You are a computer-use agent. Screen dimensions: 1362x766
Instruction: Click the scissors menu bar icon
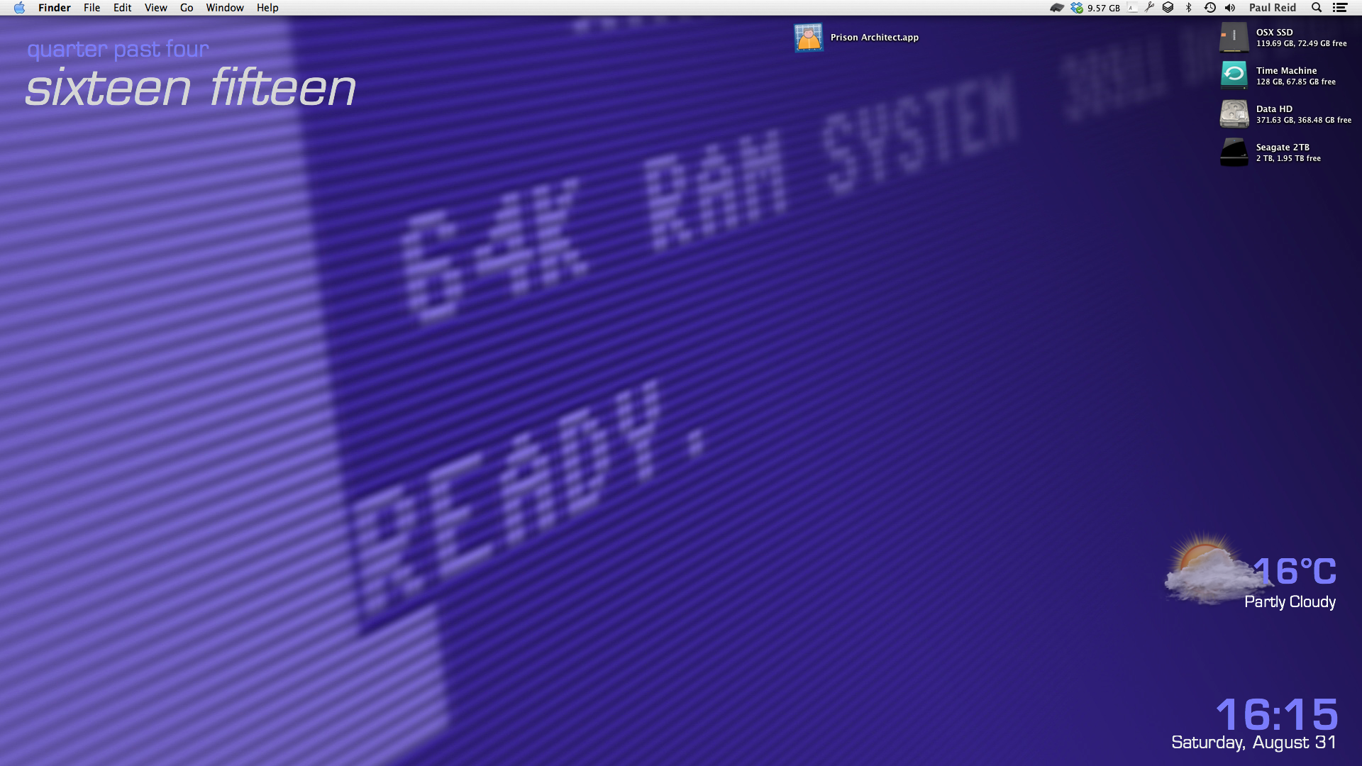coord(1149,8)
